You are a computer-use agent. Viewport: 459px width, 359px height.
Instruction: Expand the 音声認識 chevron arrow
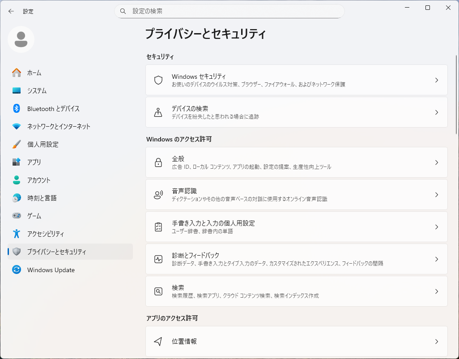coord(437,195)
